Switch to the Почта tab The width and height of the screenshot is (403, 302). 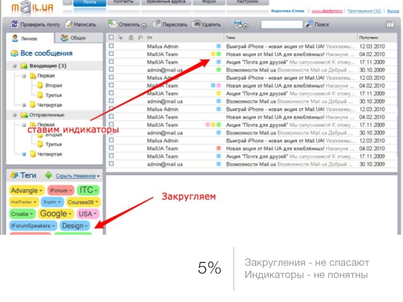click(90, 3)
